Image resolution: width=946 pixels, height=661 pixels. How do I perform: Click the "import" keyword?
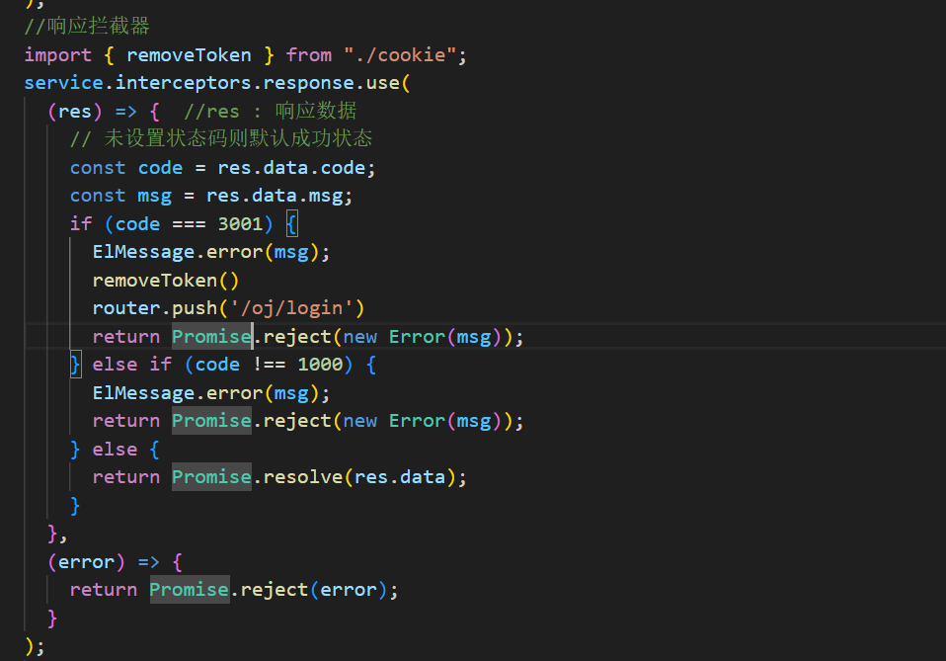pos(58,55)
